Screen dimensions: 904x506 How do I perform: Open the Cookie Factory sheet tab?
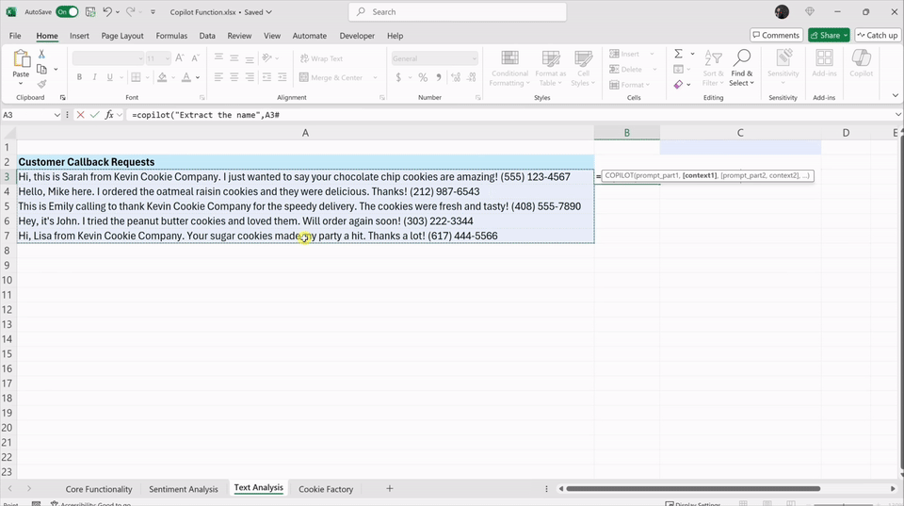coord(326,489)
